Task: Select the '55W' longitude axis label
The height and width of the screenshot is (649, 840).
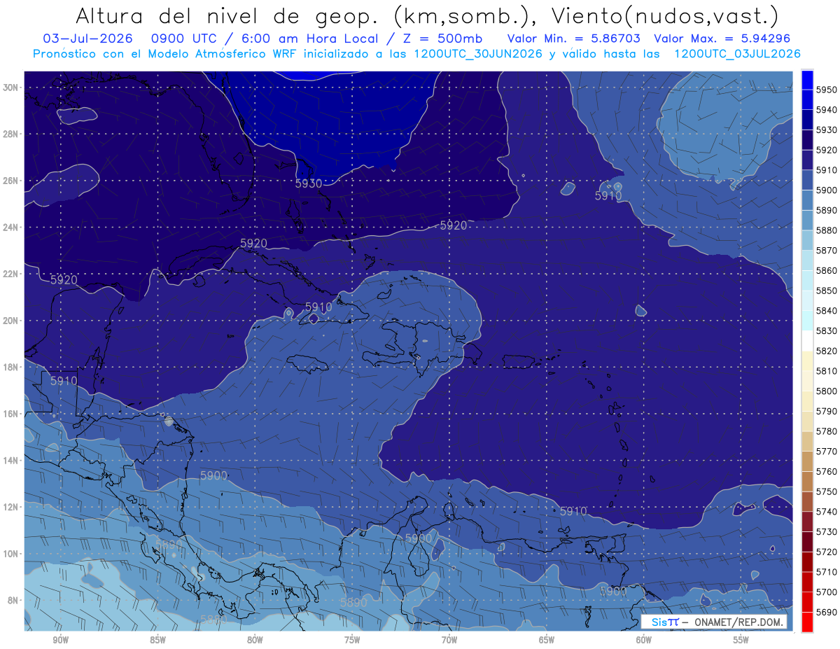Action: 741,640
